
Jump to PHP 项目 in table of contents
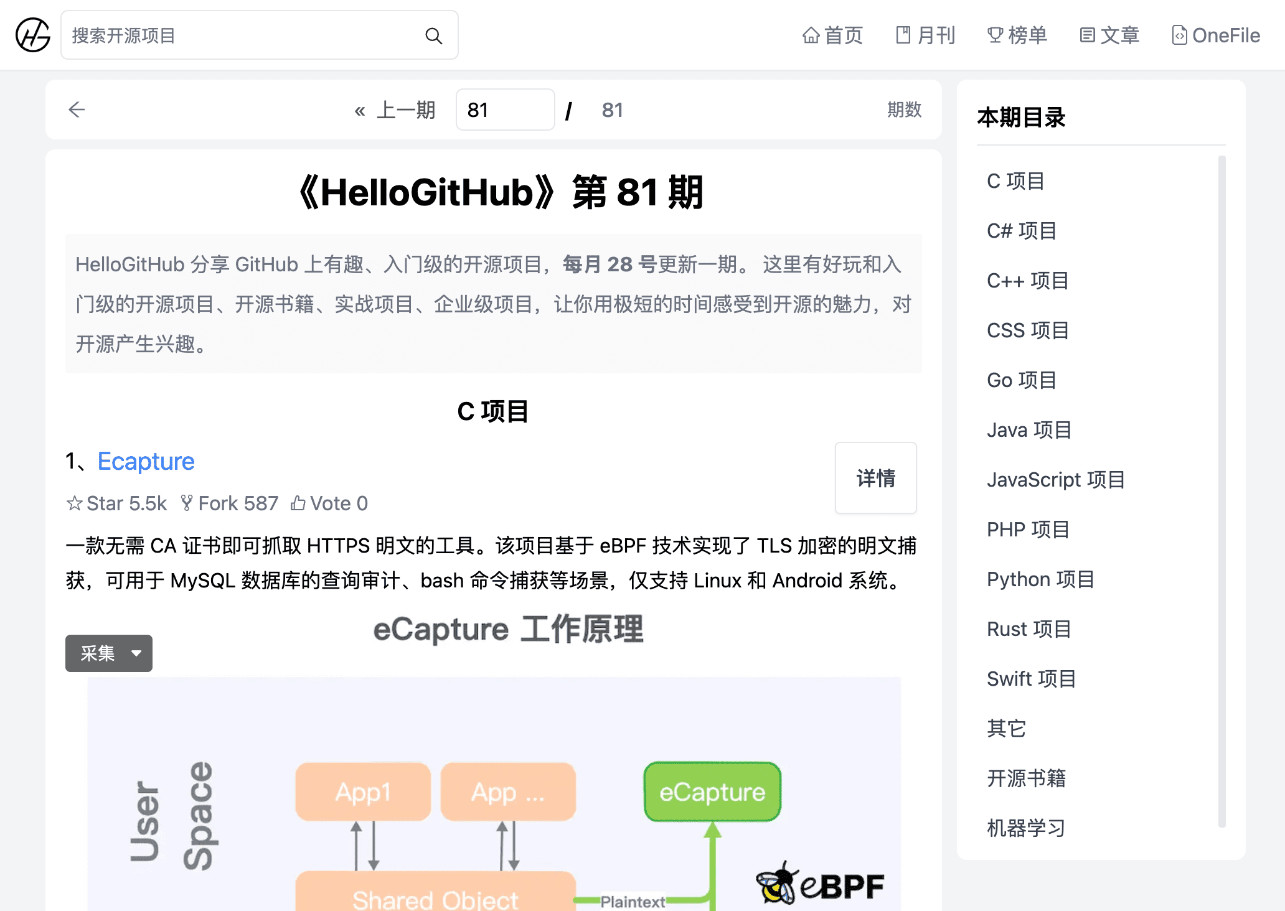tap(1028, 530)
